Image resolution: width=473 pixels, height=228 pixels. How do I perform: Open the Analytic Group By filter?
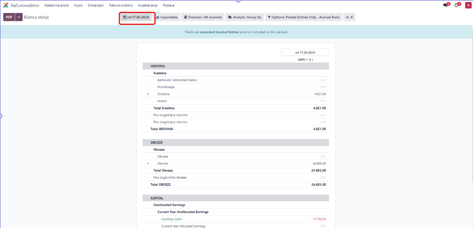[x=245, y=17]
